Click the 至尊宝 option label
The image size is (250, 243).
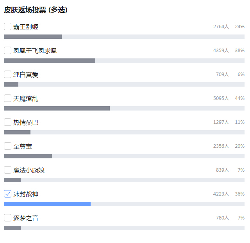point(23,146)
